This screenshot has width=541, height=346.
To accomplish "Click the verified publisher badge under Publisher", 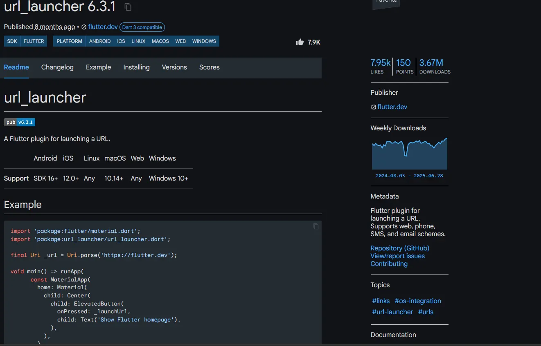I will tap(373, 107).
